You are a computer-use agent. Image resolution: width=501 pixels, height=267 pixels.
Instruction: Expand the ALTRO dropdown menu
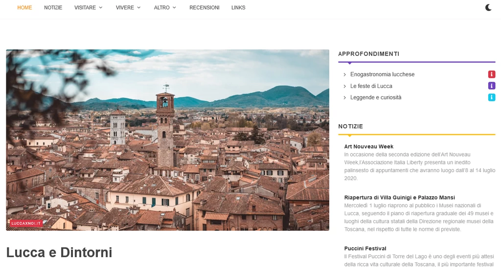point(165,7)
